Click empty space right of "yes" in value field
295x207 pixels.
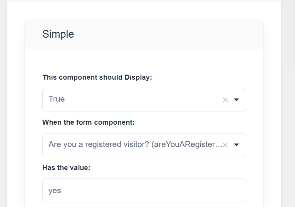[x=154, y=190]
